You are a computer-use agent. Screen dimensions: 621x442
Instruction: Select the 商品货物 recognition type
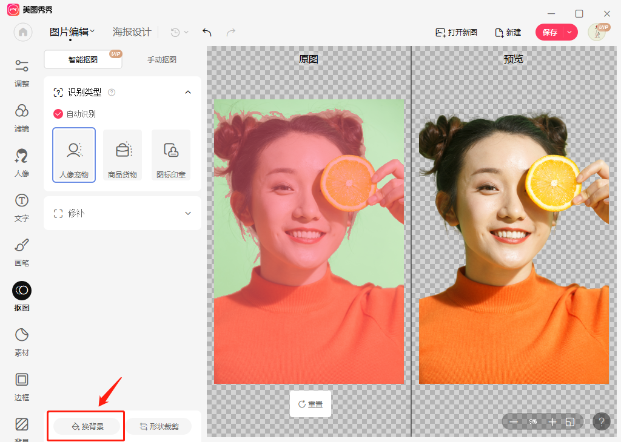tap(123, 155)
